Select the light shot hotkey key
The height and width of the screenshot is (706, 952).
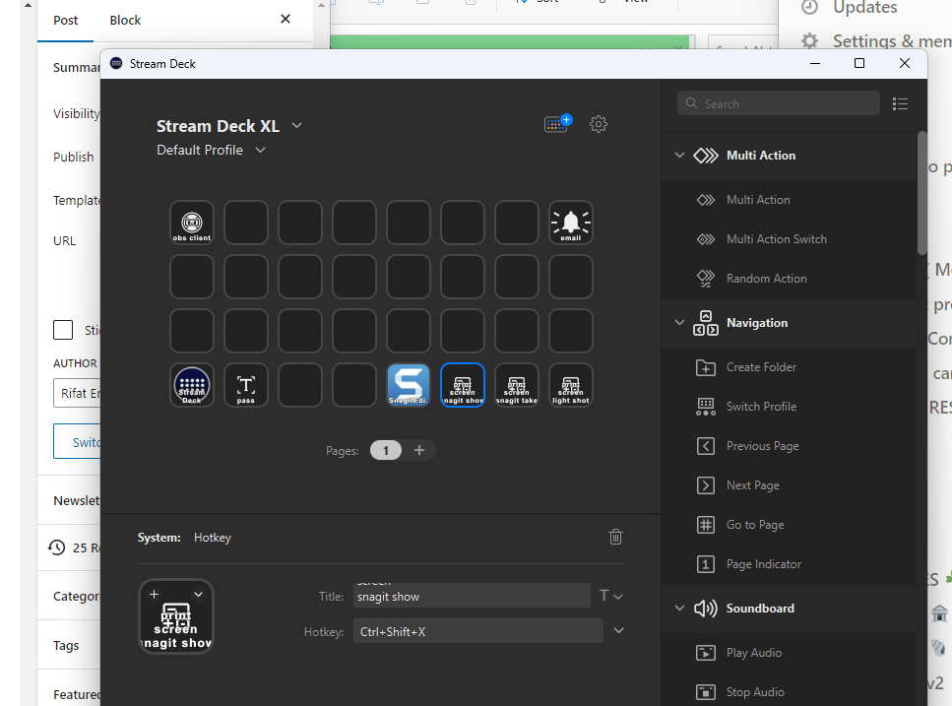point(571,385)
